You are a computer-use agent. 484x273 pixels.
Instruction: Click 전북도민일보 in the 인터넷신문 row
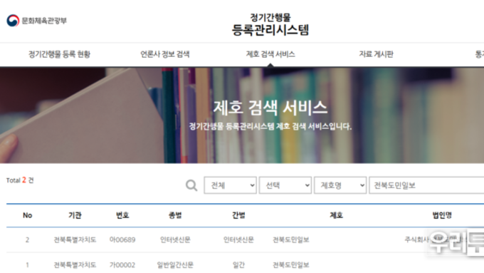click(291, 240)
